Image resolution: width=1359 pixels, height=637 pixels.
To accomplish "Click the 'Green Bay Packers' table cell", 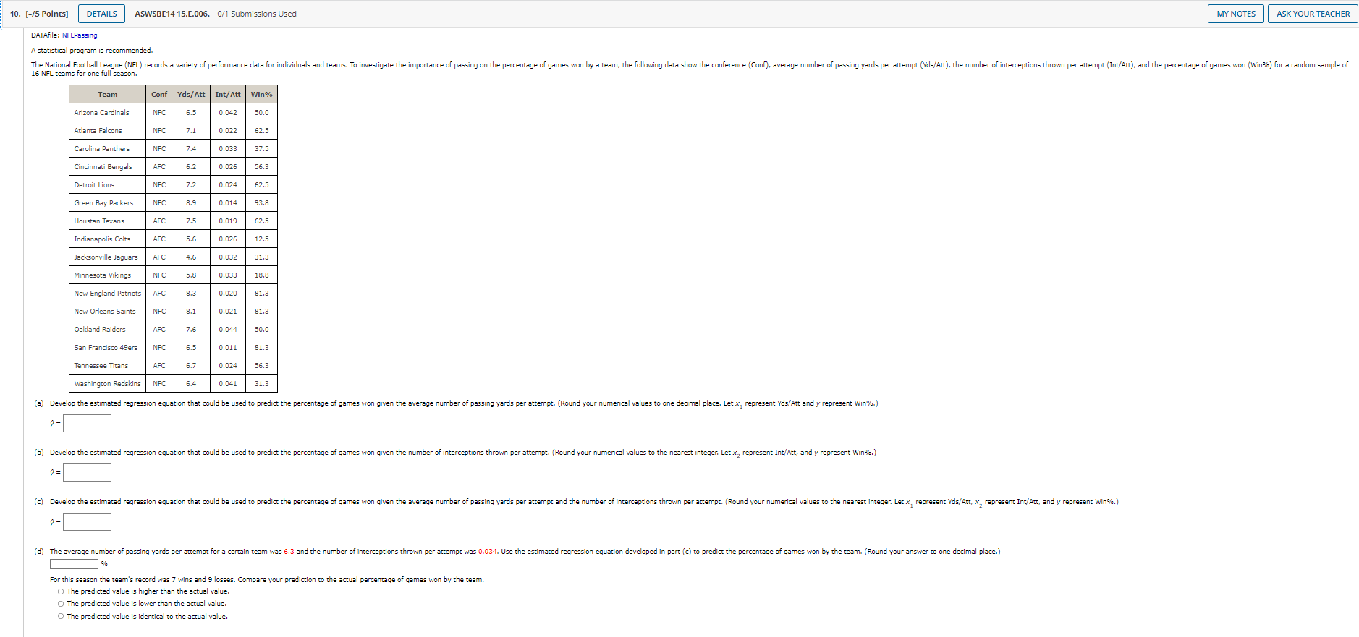I will [x=107, y=203].
